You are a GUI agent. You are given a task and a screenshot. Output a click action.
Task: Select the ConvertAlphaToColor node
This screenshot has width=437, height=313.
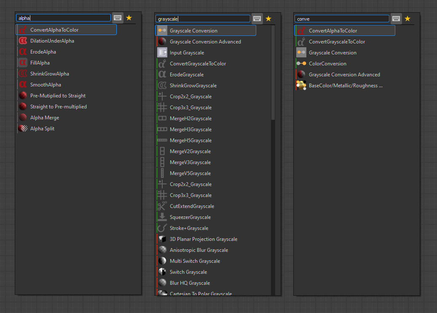coord(55,30)
